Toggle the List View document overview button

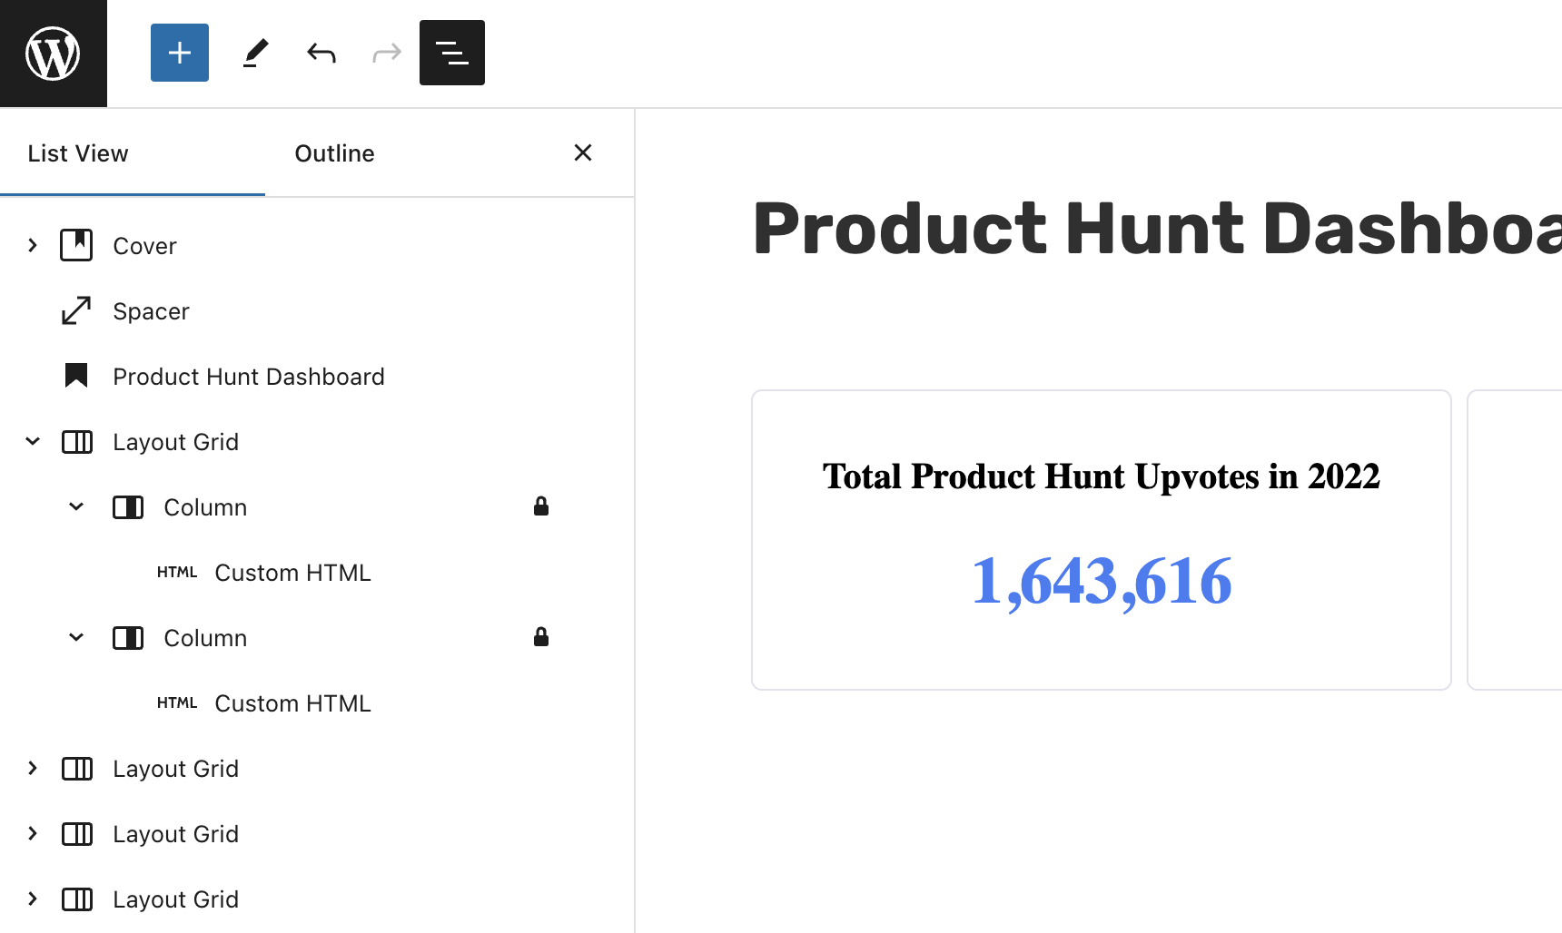point(452,53)
